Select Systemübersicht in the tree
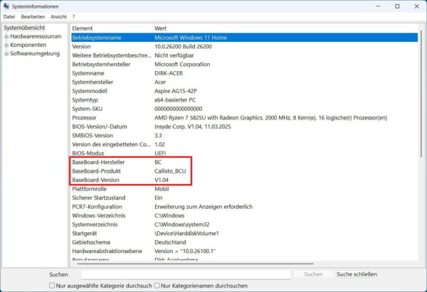The width and height of the screenshot is (427, 292). tap(24, 28)
